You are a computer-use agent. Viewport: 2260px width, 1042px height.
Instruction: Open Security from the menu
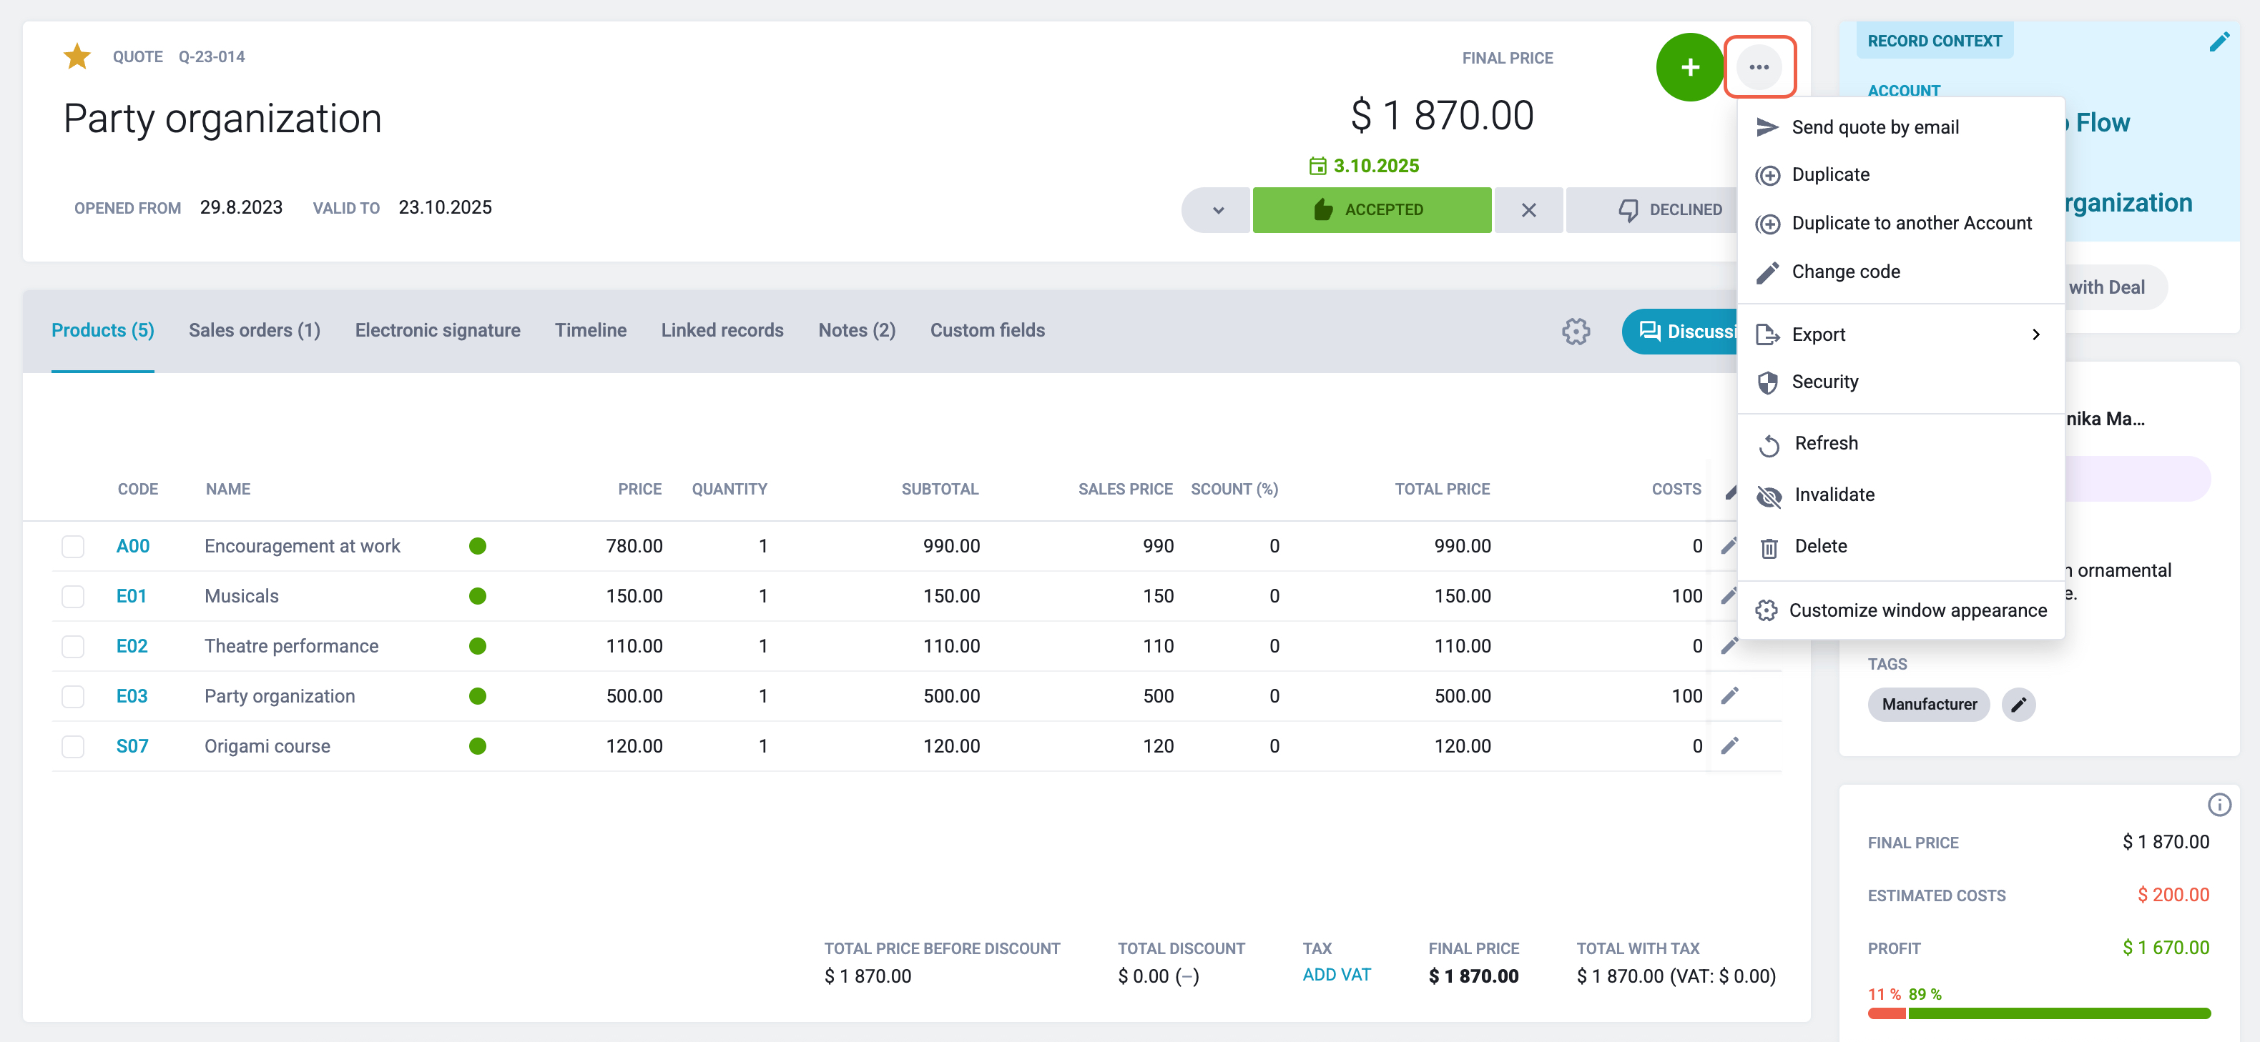tap(1900, 382)
